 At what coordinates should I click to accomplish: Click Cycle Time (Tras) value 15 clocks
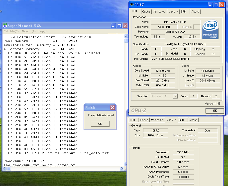(x=183, y=177)
